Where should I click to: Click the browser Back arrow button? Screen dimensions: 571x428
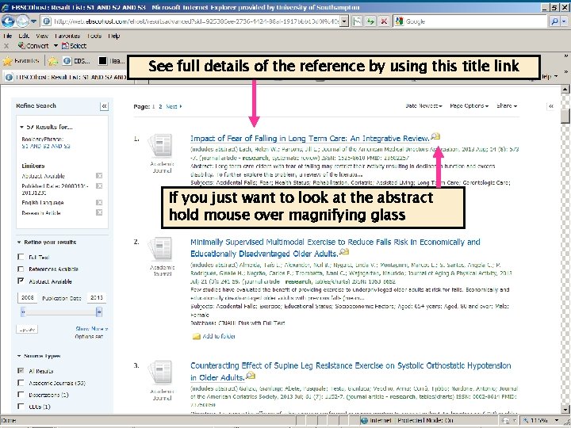[8, 21]
